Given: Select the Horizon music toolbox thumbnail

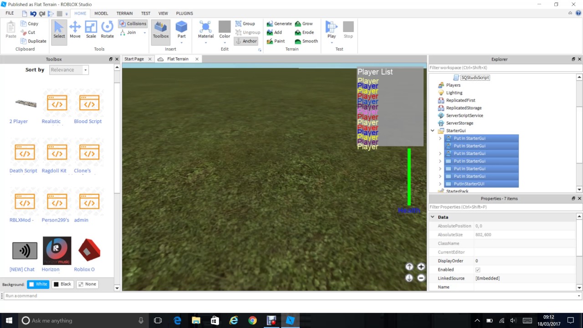Looking at the screenshot, I should 57,251.
